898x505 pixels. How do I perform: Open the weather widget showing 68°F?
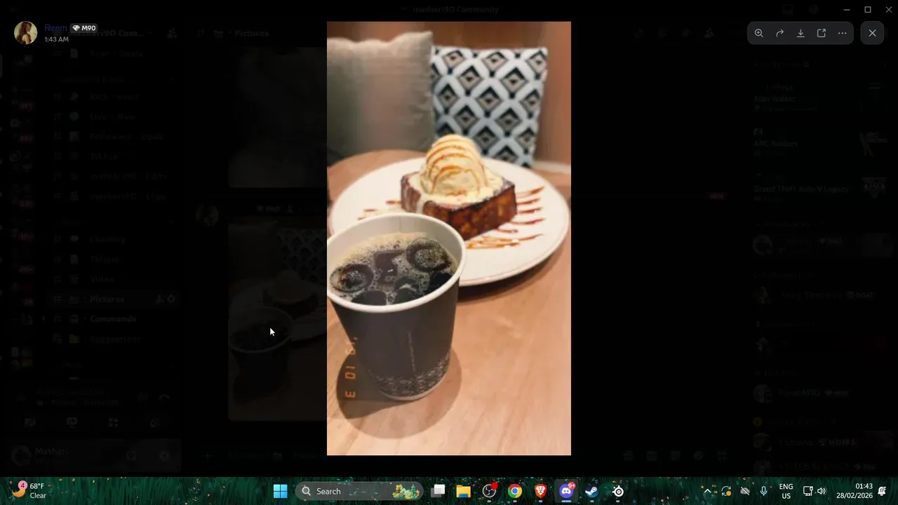point(29,491)
